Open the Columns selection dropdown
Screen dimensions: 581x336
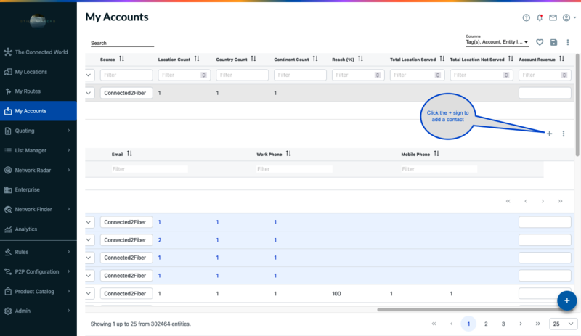pyautogui.click(x=497, y=43)
